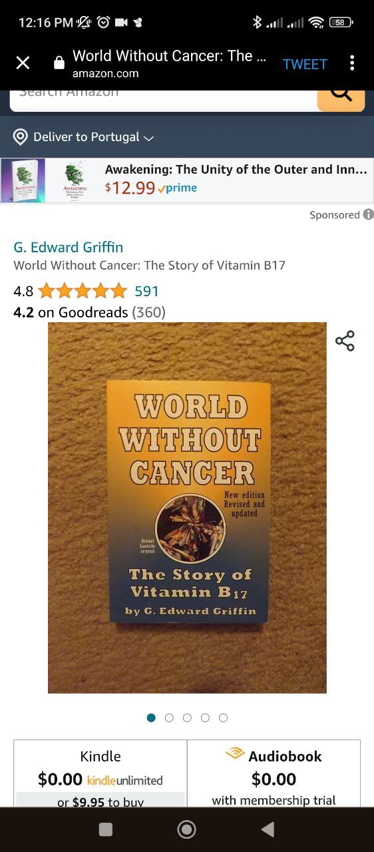Close the in-app browser with the X
Screen dimensions: 374x852
point(23,63)
